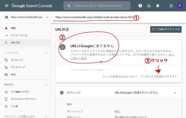Screen dimensions: 186x118
Task: Click the URL検査 magnifier icon in sidebar
Action: click(x=6, y=43)
